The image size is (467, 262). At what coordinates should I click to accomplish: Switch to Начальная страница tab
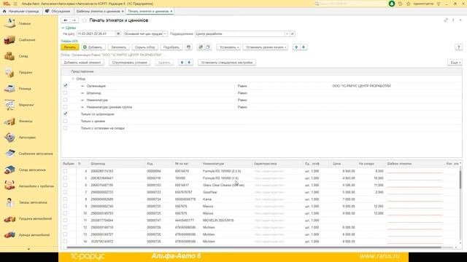[21, 11]
